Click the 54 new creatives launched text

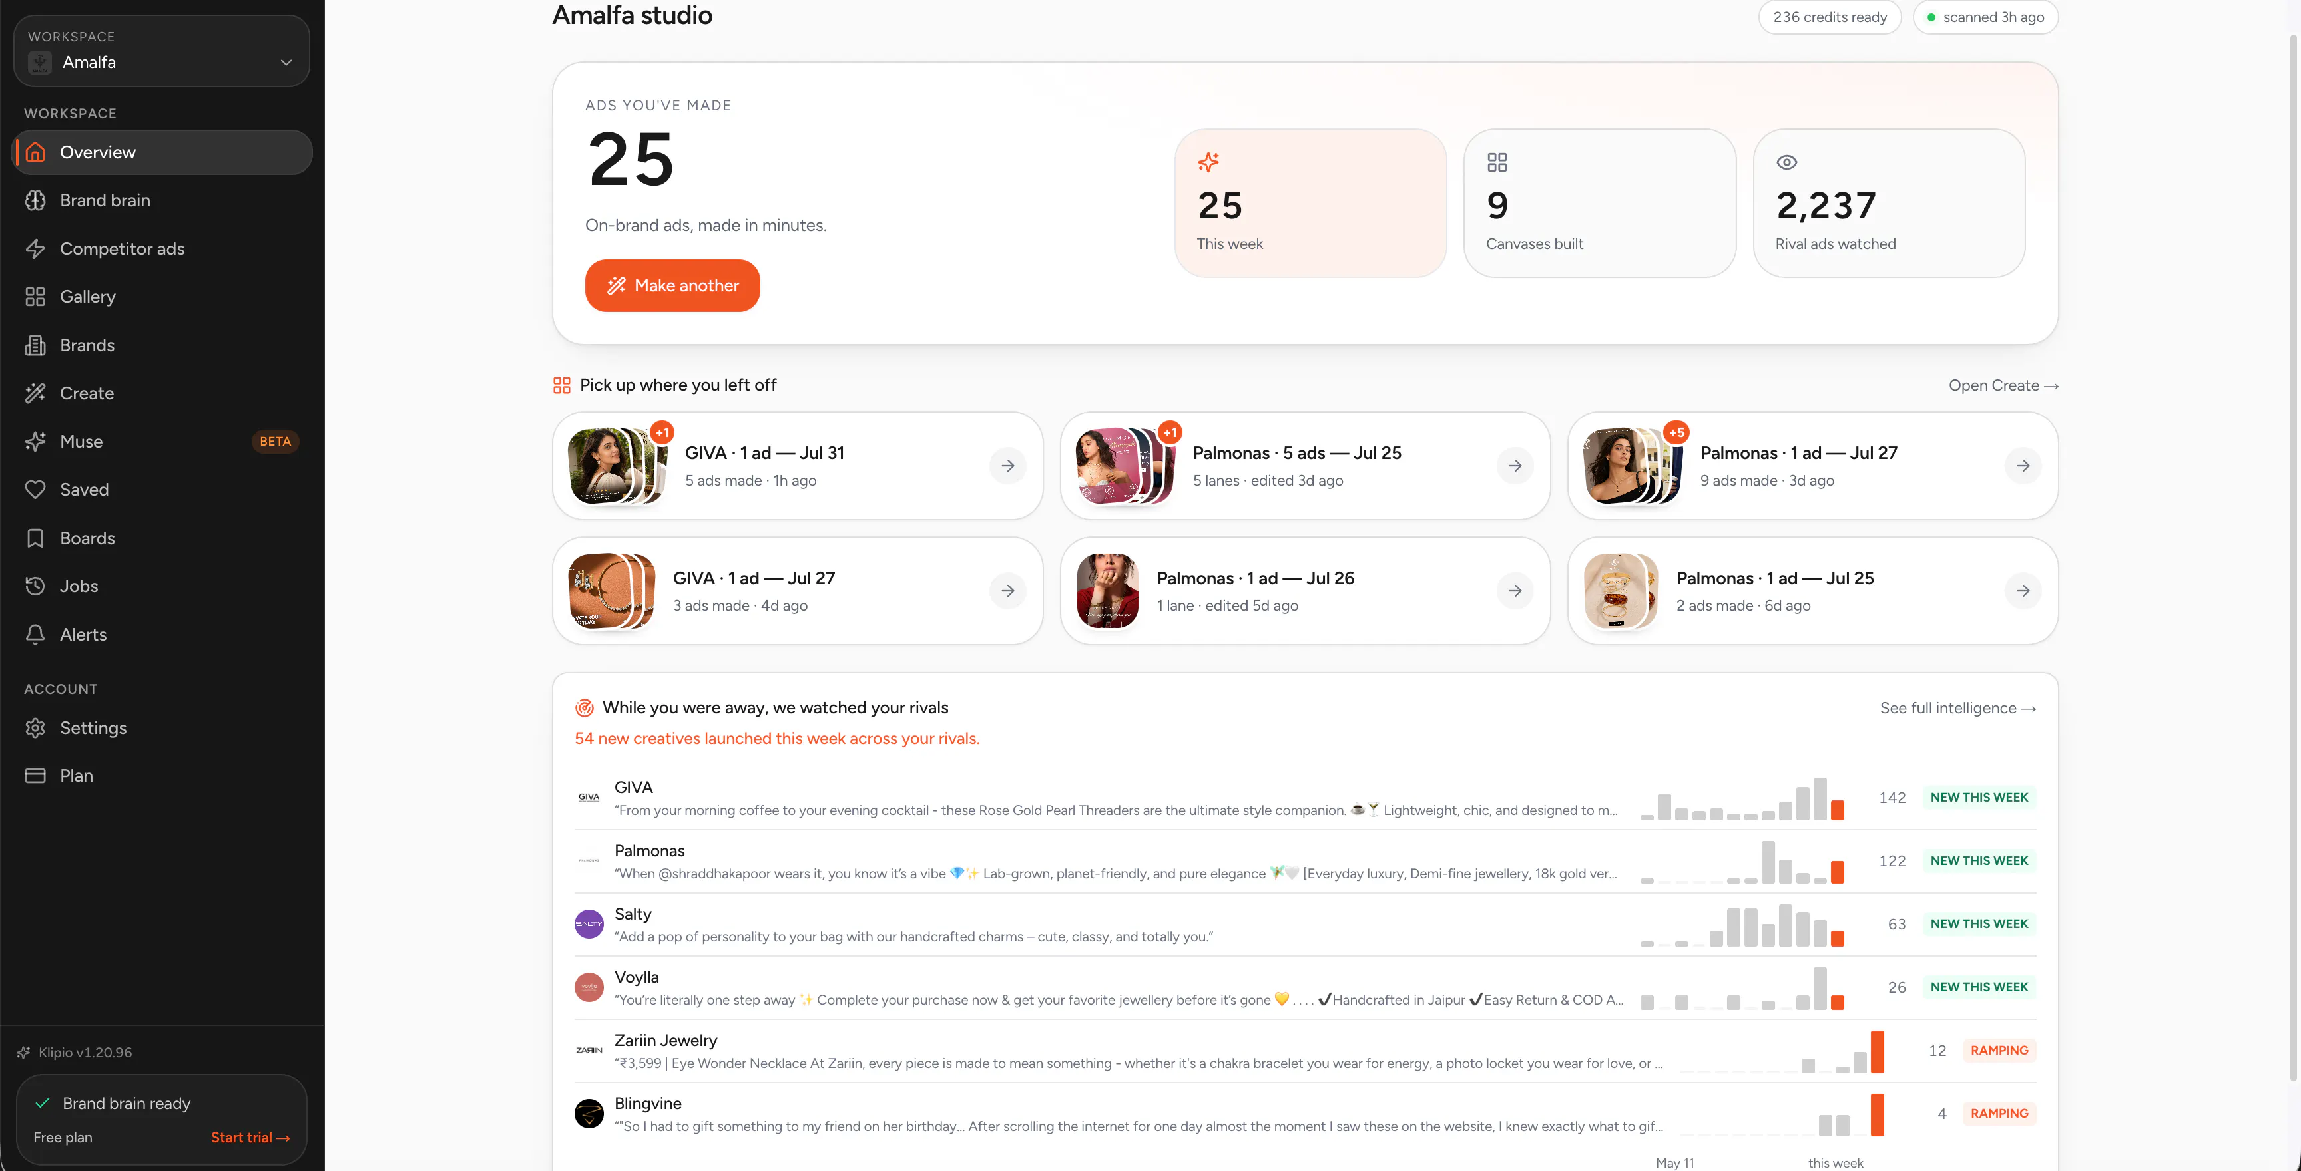click(x=777, y=738)
